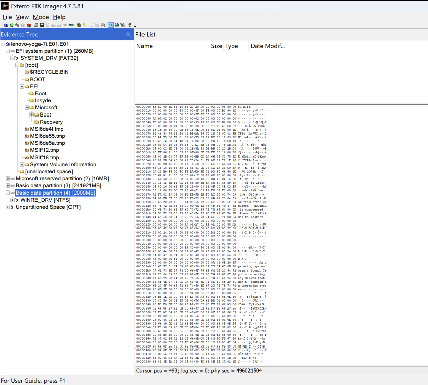Click the Remove Evidence Item icon
Image resolution: width=428 pixels, height=385 pixels.
click(23, 25)
